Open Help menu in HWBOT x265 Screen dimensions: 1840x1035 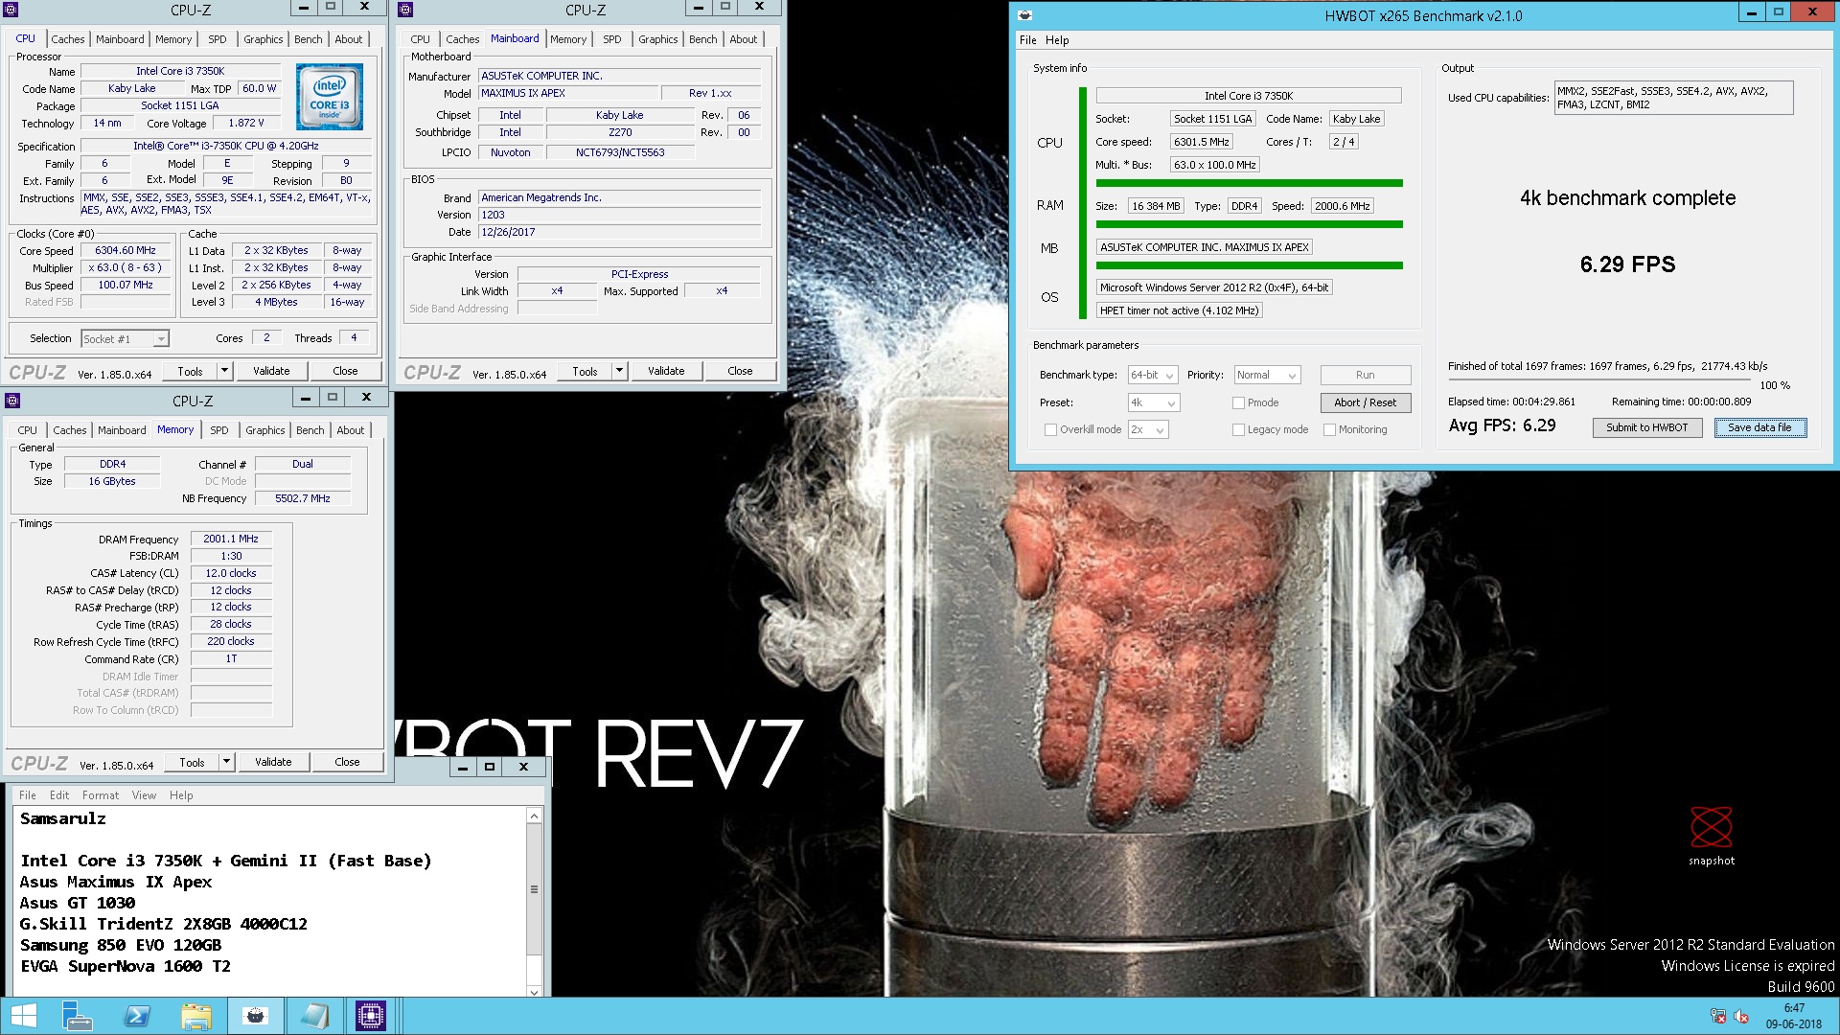[1057, 40]
